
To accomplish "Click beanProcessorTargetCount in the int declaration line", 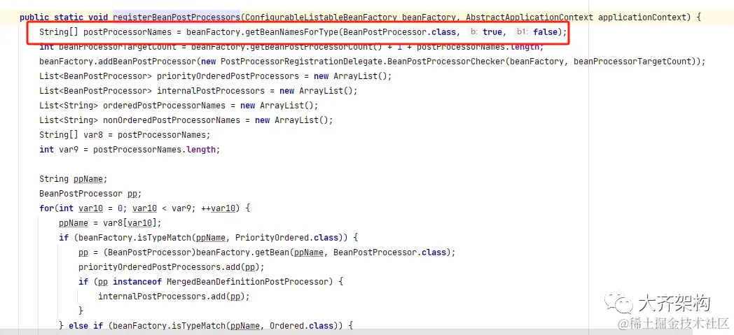I will click(x=118, y=47).
